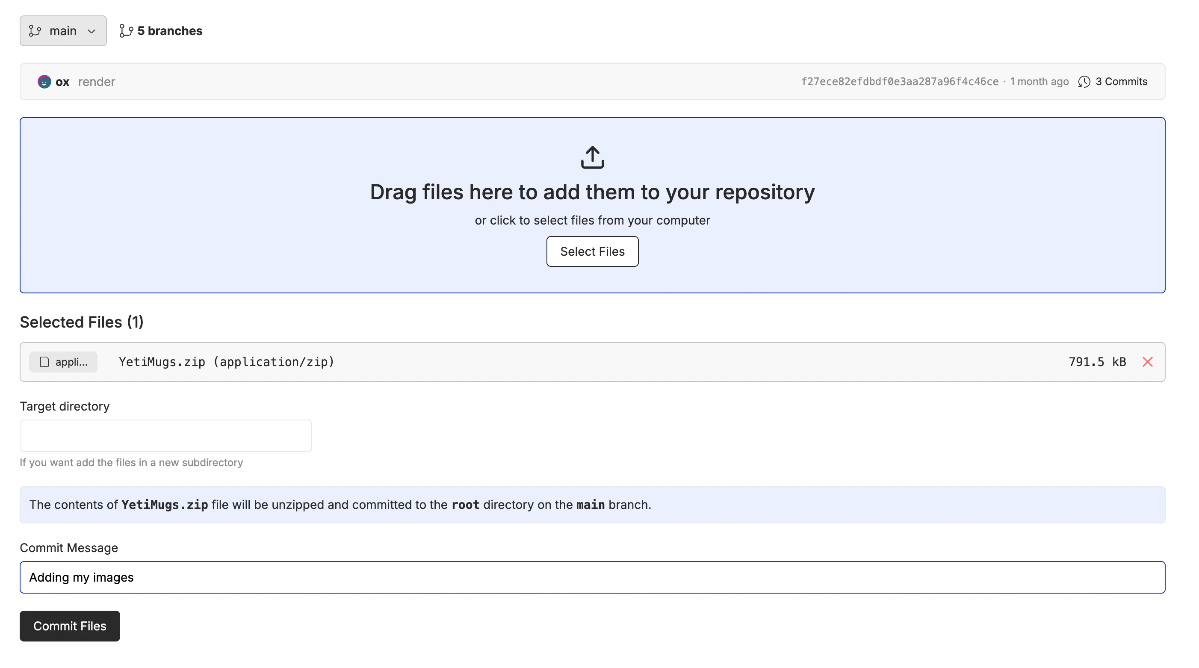This screenshot has height=668, width=1199.
Task: Click the history clock icon next to 3 Commits
Action: [x=1084, y=81]
